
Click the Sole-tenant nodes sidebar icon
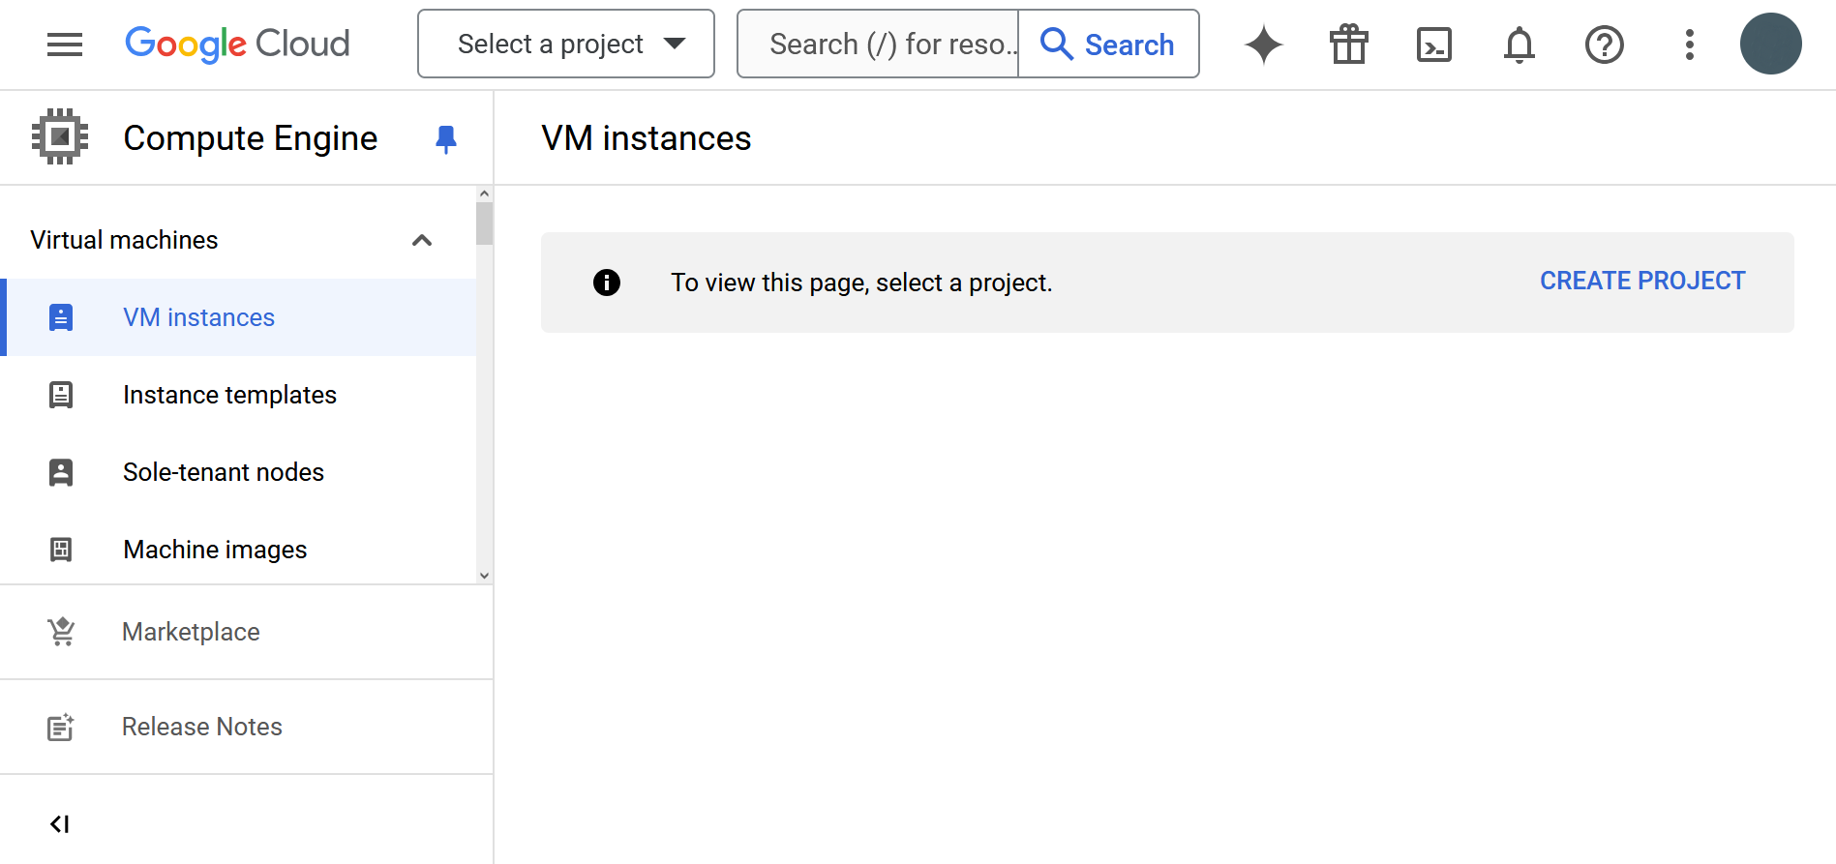coord(61,472)
